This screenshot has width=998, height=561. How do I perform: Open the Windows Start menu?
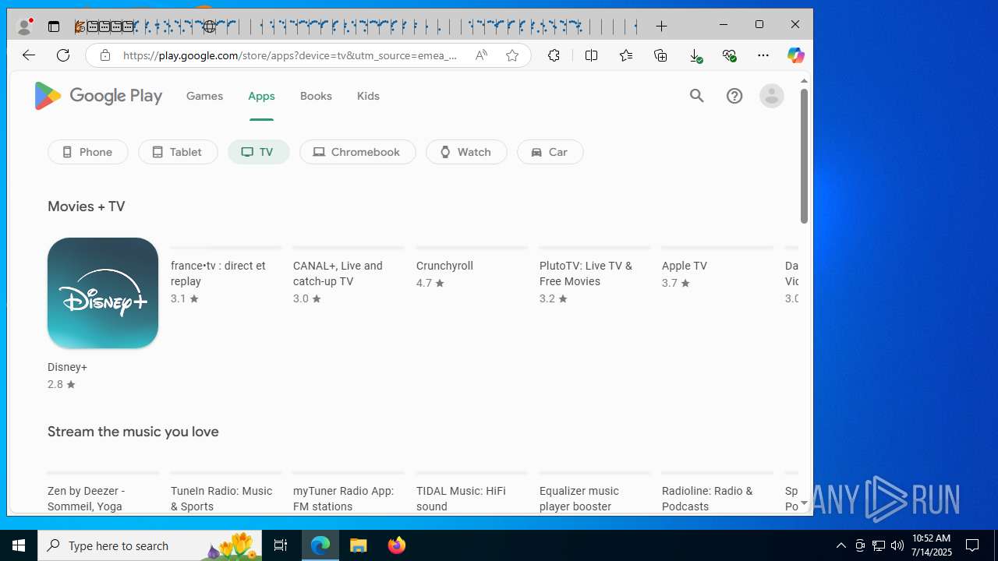pyautogui.click(x=19, y=545)
